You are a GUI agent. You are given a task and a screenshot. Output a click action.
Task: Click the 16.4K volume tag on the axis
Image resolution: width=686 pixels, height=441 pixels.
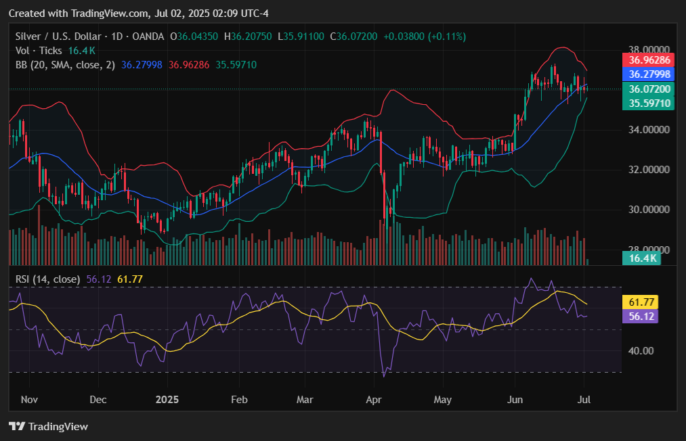click(x=642, y=258)
